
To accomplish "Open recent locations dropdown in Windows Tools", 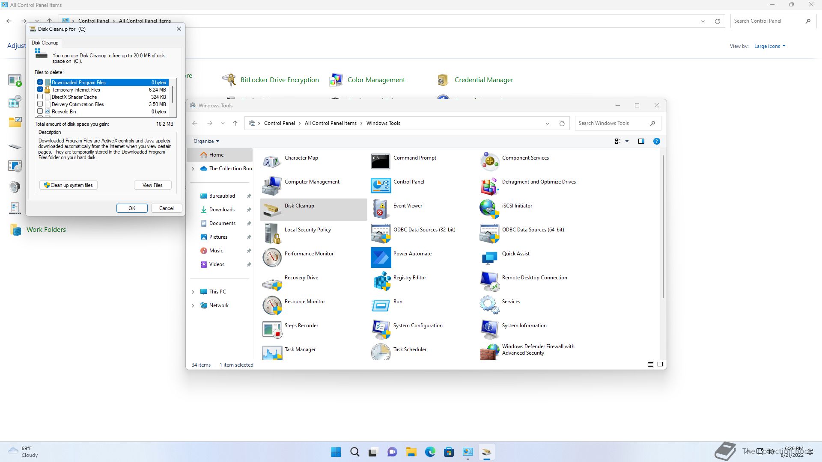I will pos(223,123).
